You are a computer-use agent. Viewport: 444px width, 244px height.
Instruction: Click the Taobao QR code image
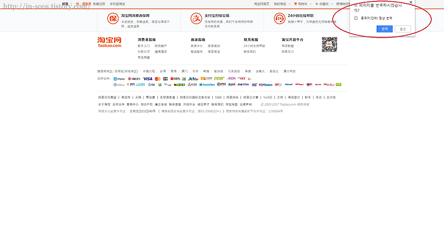pyautogui.click(x=329, y=45)
